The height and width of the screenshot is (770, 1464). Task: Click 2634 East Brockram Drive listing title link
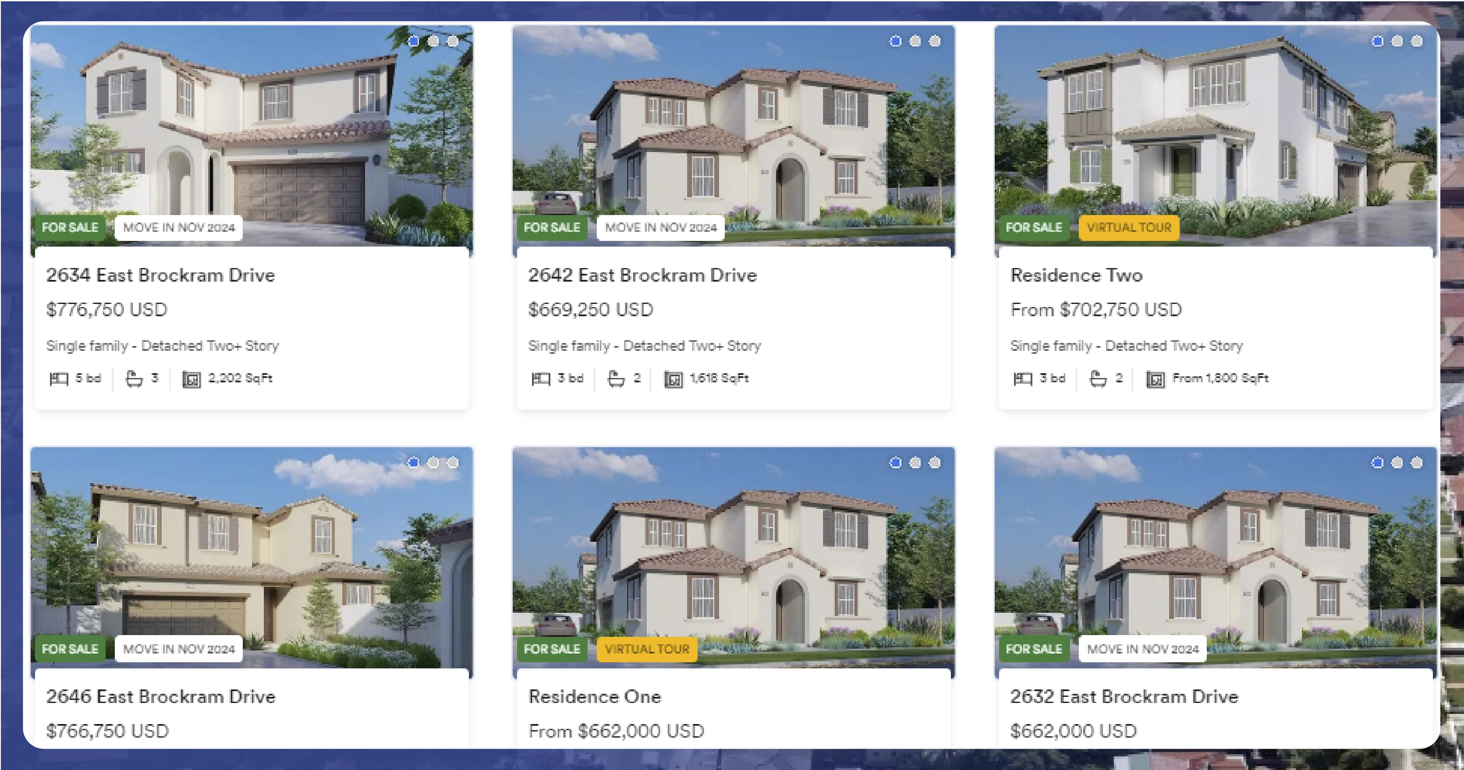click(x=160, y=276)
